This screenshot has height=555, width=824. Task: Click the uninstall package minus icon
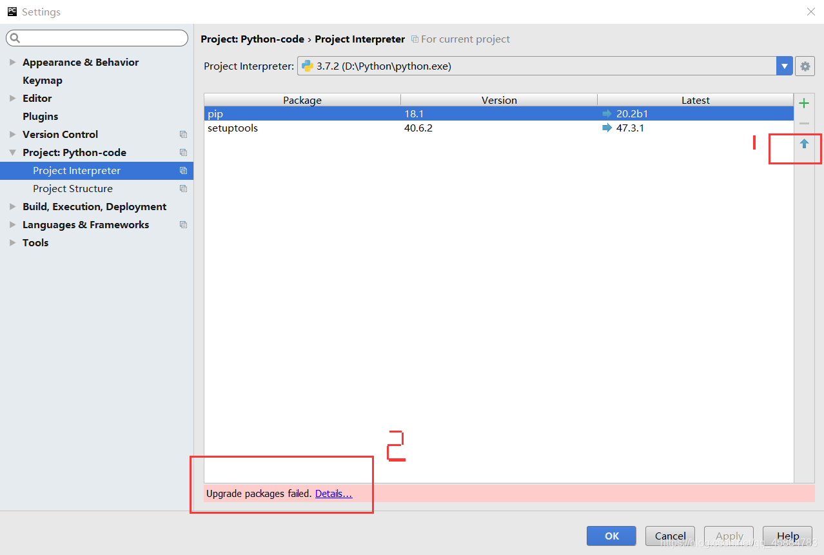click(803, 122)
